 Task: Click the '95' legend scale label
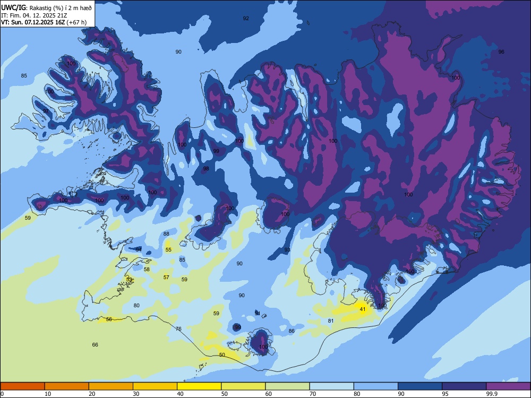click(x=446, y=394)
